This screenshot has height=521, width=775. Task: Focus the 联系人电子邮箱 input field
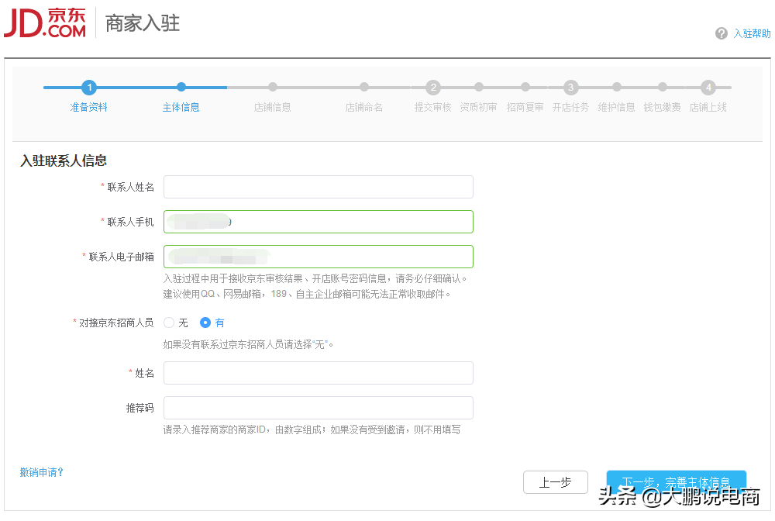[319, 257]
